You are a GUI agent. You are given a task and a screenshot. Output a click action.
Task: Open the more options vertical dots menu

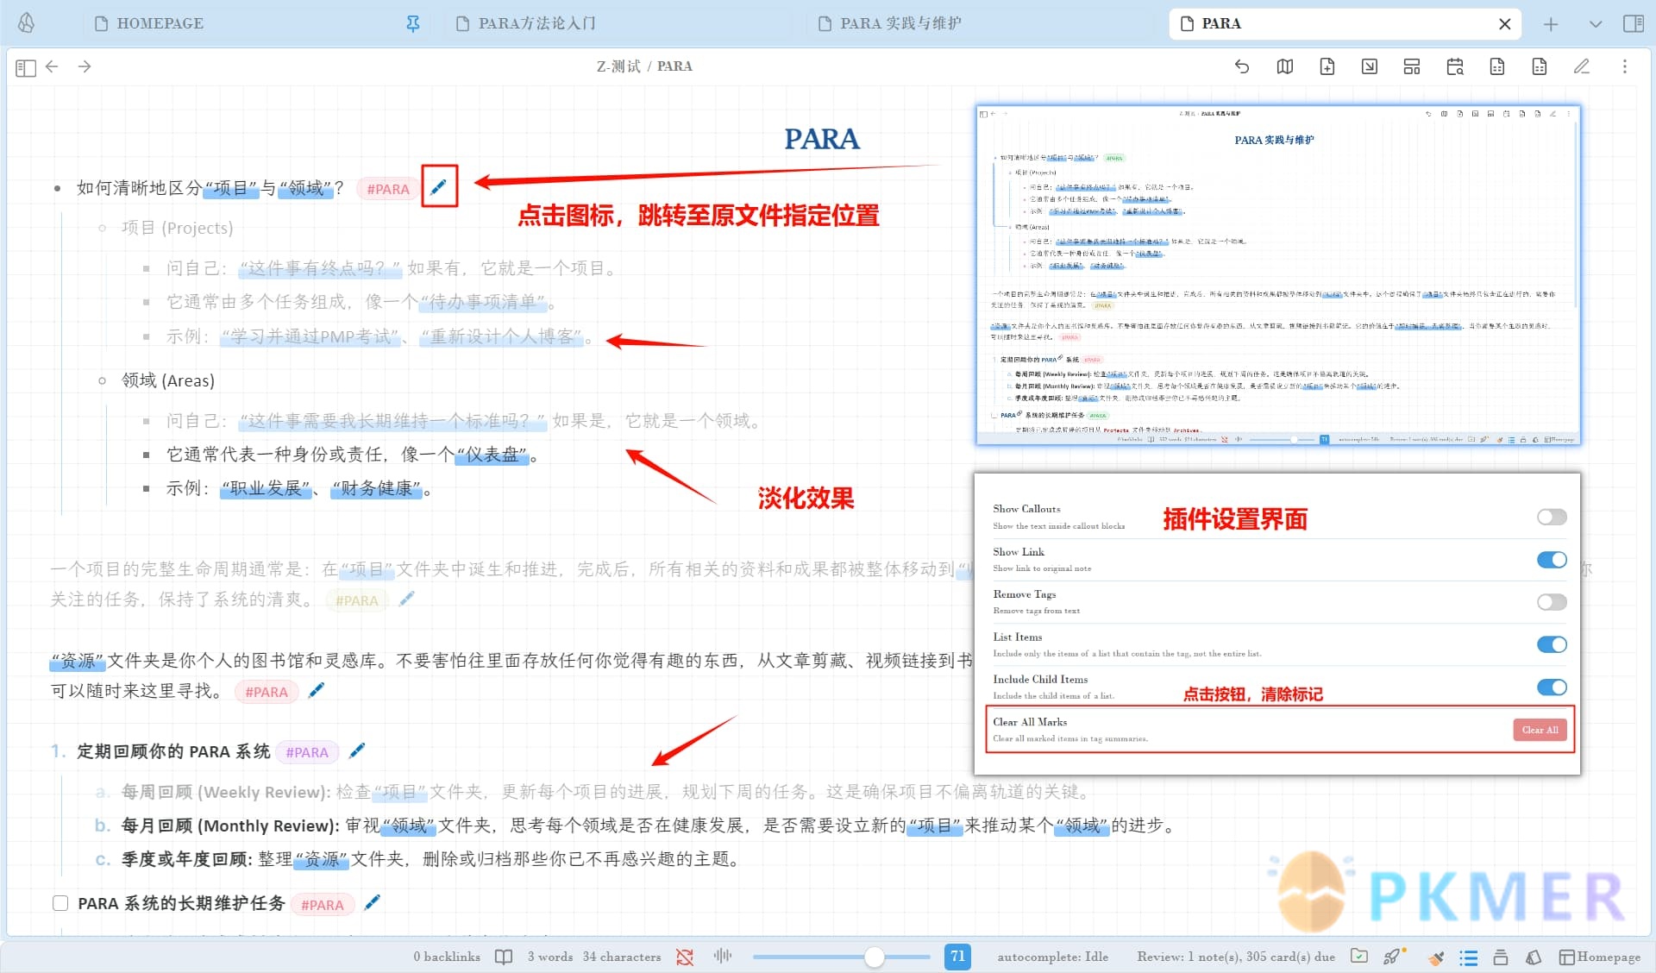[x=1625, y=66]
